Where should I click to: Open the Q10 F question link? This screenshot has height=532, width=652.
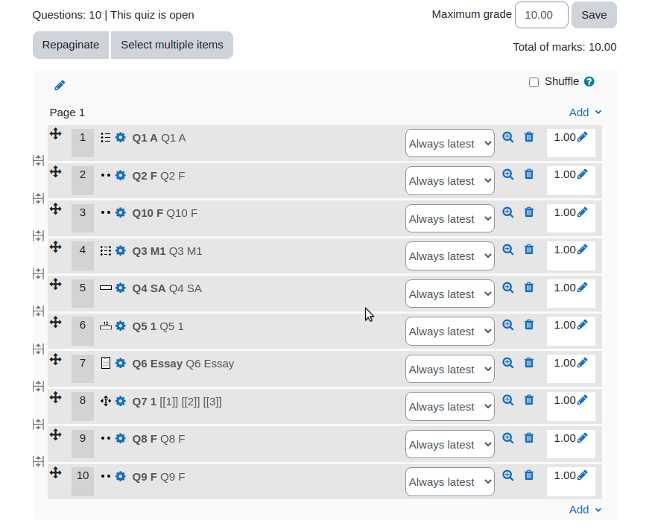coord(165,213)
